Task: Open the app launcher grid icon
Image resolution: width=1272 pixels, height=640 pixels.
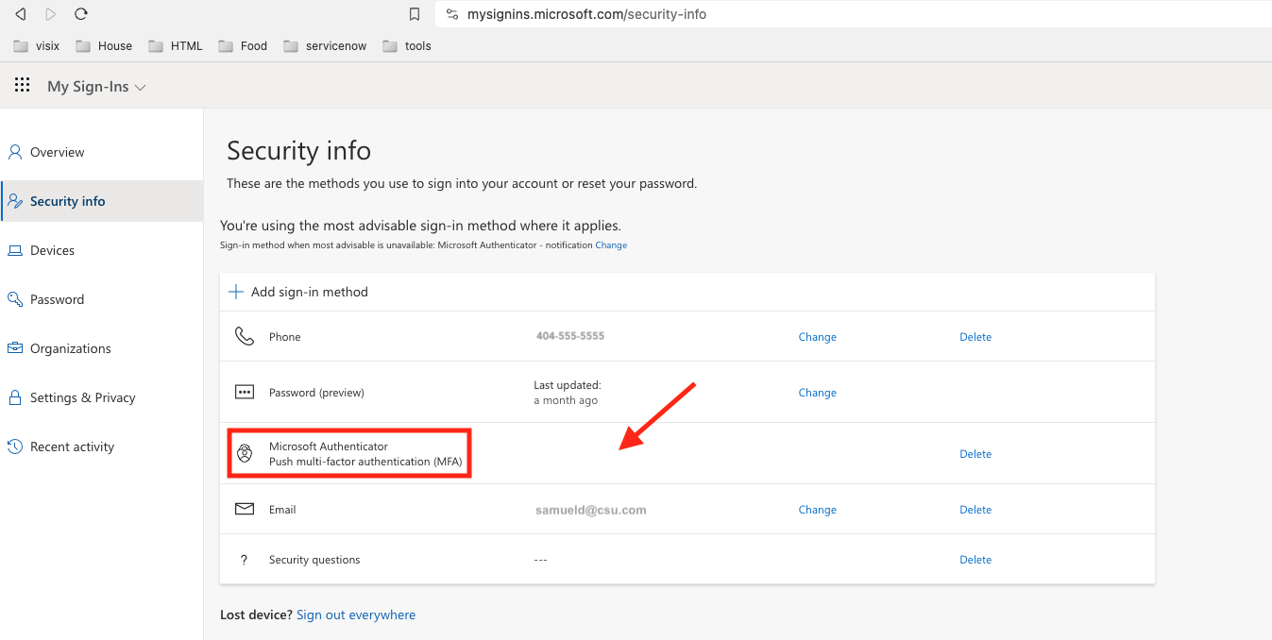Action: click(22, 86)
